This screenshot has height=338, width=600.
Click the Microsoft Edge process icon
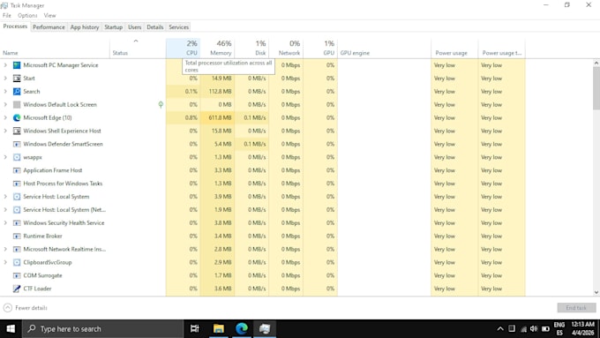17,117
